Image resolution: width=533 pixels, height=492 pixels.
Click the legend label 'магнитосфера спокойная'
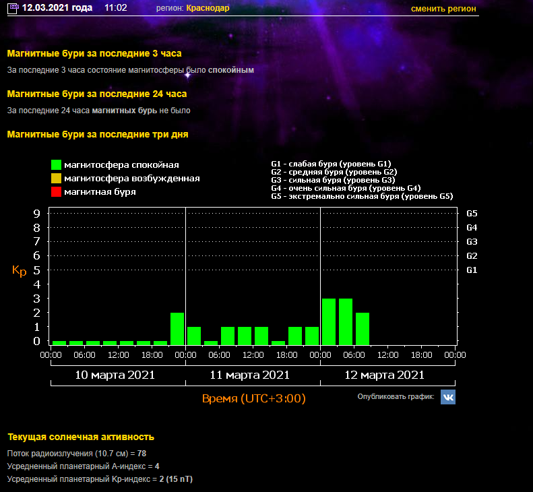[x=121, y=165]
